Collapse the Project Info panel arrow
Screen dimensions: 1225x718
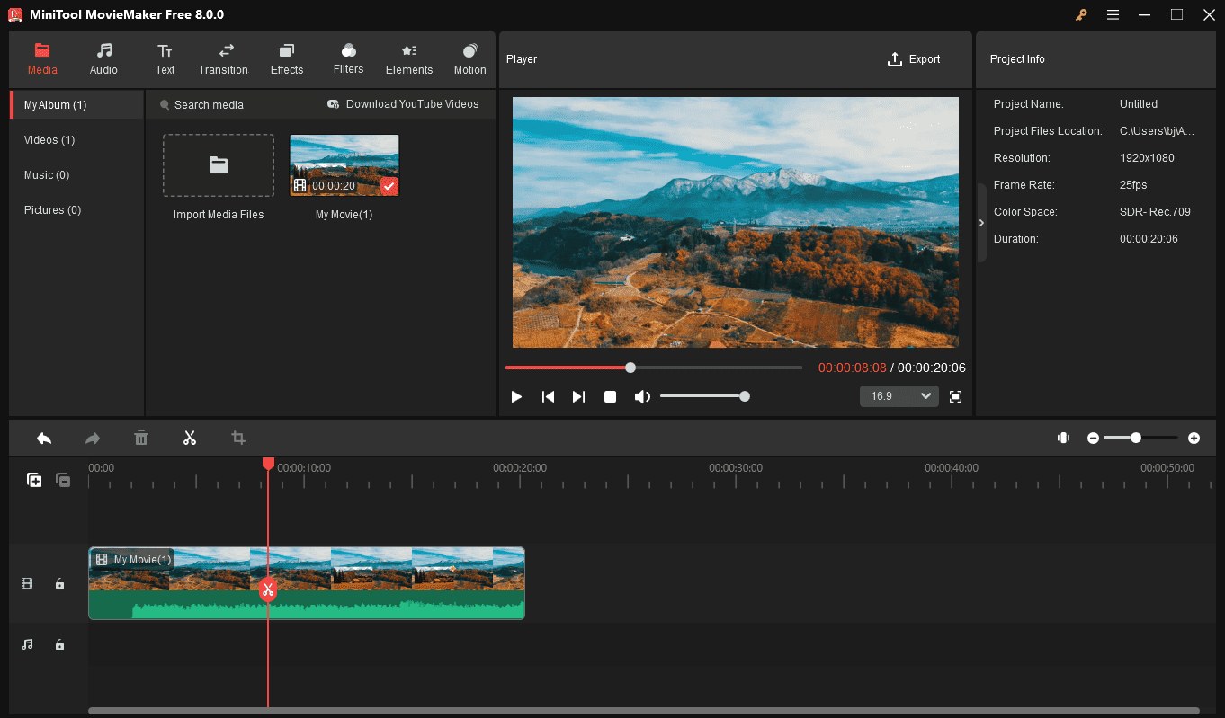pyautogui.click(x=981, y=223)
